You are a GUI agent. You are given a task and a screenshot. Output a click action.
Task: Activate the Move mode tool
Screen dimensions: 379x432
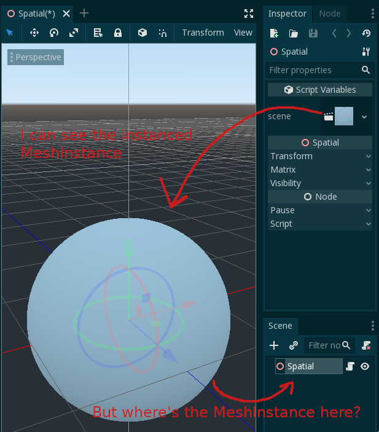point(34,33)
